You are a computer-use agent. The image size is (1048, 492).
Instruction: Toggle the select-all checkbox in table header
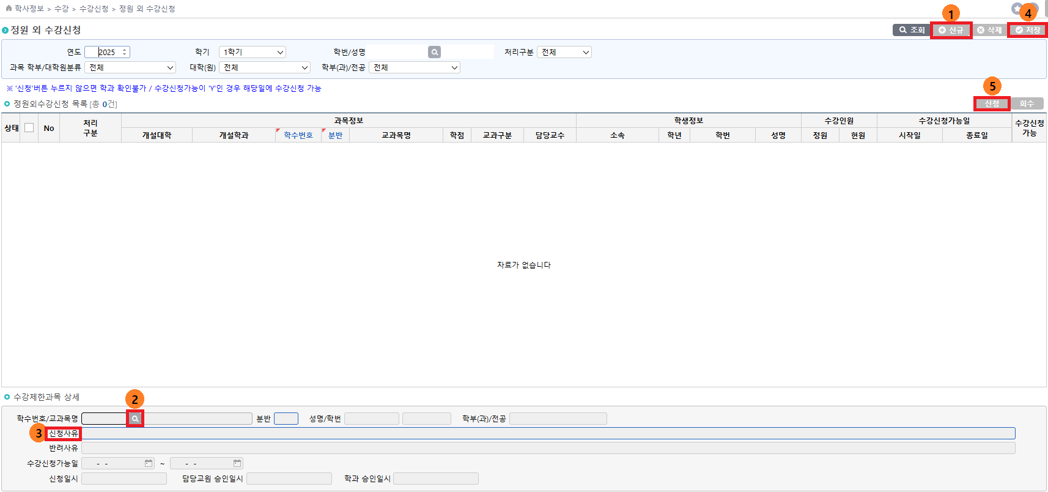pyautogui.click(x=29, y=128)
